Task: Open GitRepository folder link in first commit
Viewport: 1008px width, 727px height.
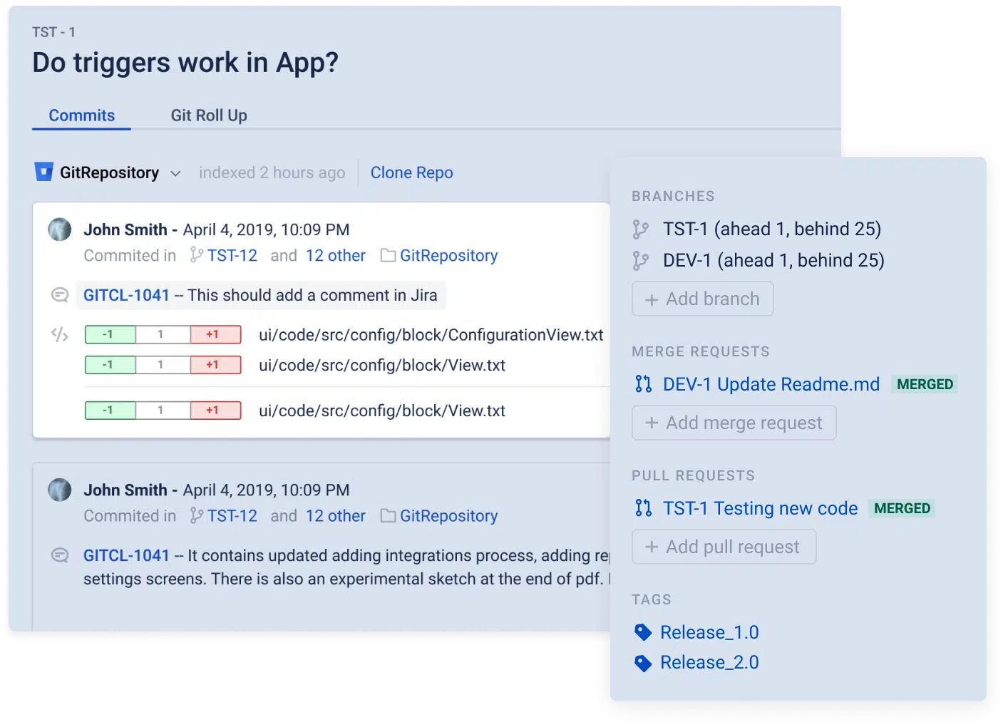Action: coord(448,255)
